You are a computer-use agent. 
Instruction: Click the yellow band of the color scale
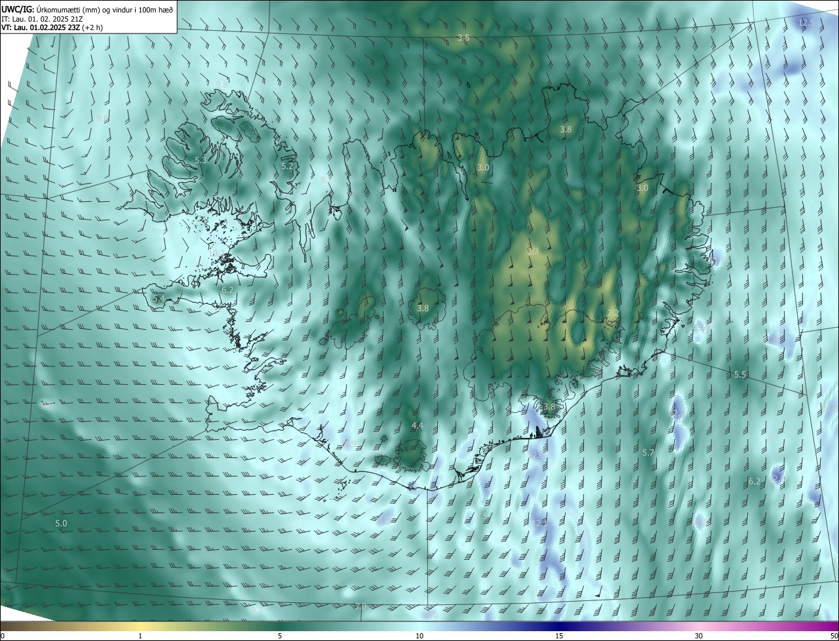coord(141,626)
